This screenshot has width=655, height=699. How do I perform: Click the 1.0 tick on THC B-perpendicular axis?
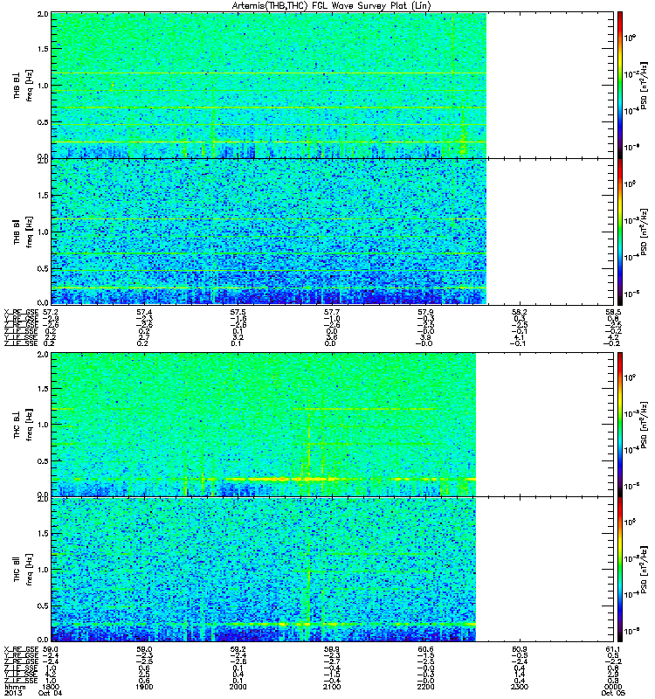(43, 425)
